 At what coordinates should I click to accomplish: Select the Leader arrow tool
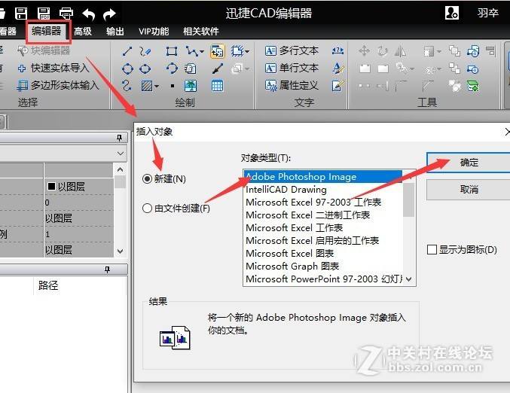coord(217,69)
